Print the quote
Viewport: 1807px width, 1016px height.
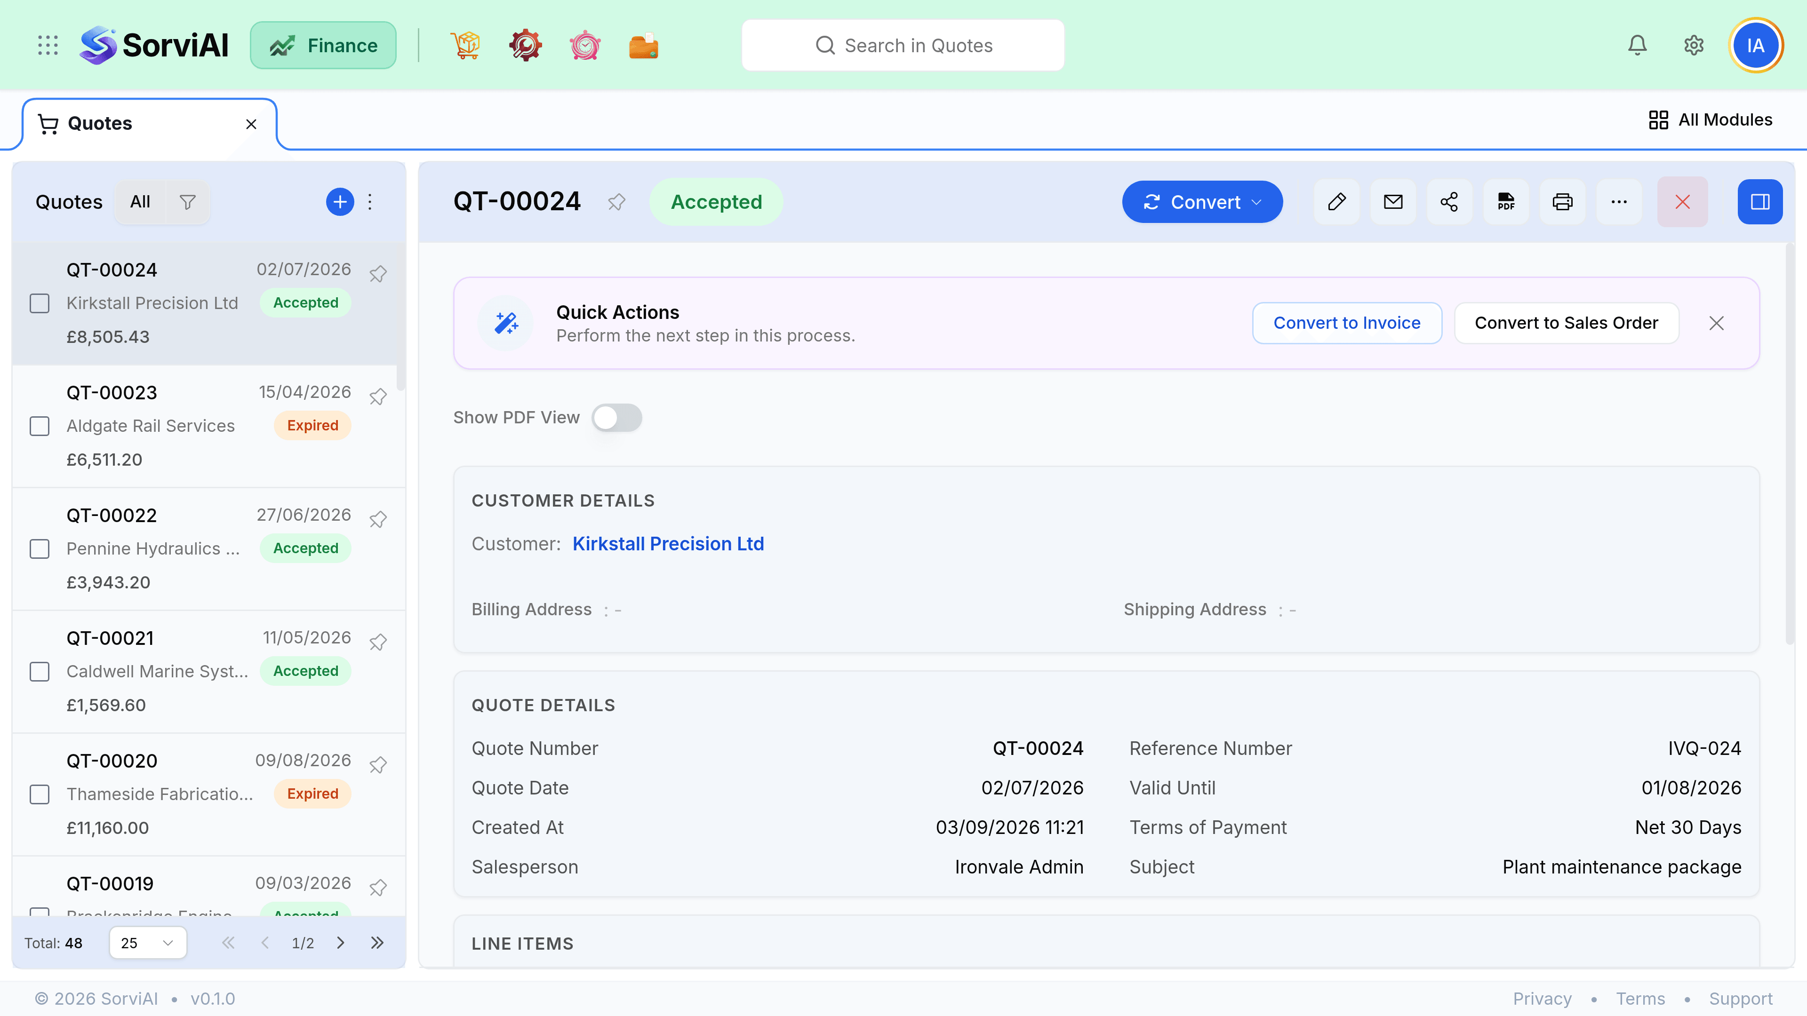coord(1562,202)
